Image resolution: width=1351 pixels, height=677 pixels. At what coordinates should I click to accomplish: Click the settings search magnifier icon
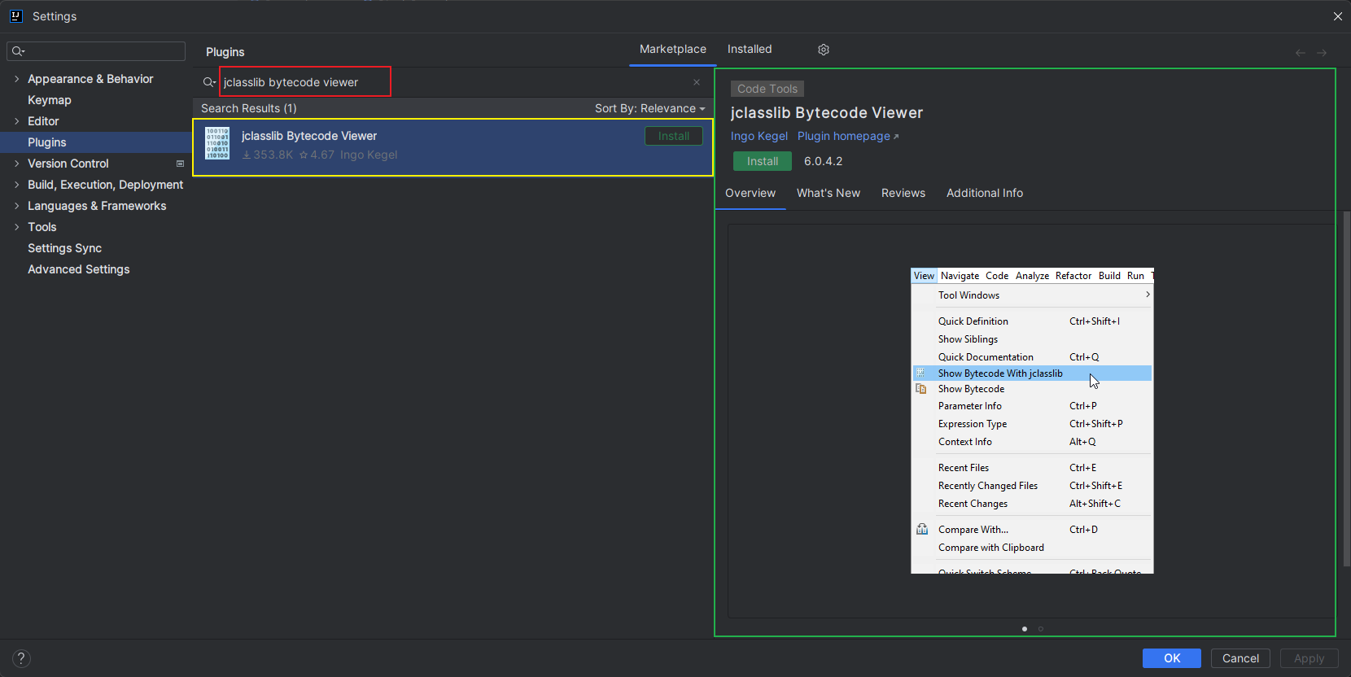coord(19,51)
